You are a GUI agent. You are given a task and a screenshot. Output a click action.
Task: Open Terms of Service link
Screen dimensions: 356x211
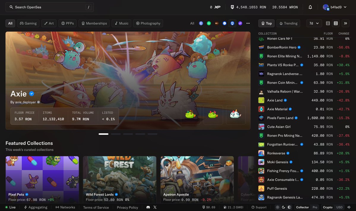tap(96, 207)
